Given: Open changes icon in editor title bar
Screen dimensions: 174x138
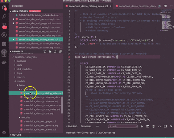Looking at the screenshot, I should pyautogui.click(x=159, y=6).
